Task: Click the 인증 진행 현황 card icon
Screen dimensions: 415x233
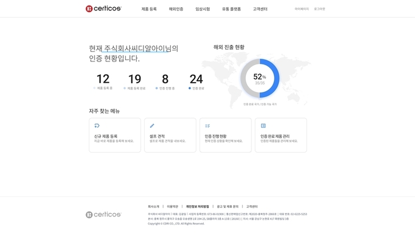Action: click(x=208, y=125)
